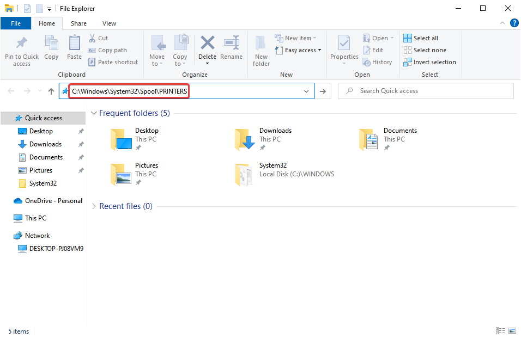Screen dimensions: 521x338
Task: Open the New item dropdown
Action: point(295,38)
